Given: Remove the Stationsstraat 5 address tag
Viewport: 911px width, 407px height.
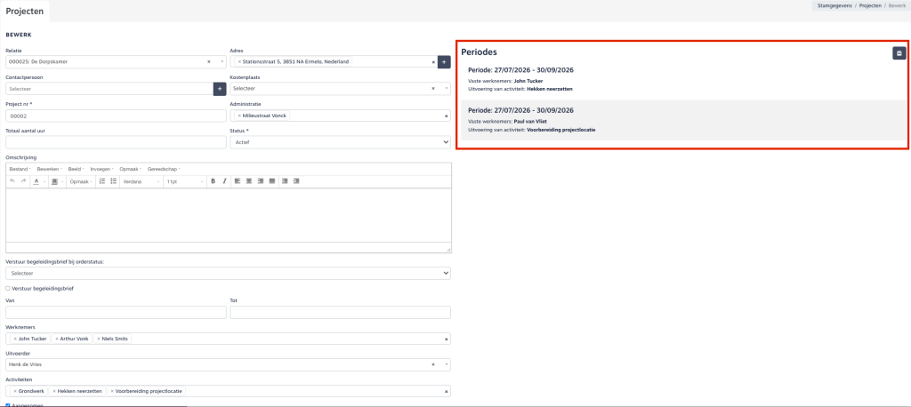Looking at the screenshot, I should pos(239,61).
